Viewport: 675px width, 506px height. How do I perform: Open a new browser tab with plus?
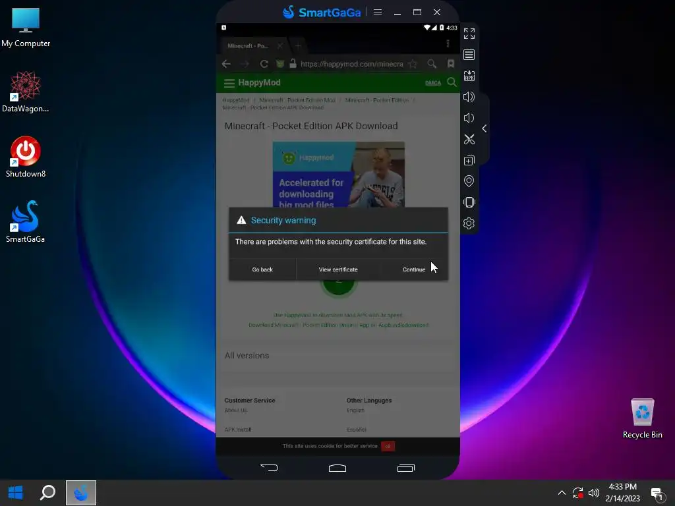pos(298,45)
